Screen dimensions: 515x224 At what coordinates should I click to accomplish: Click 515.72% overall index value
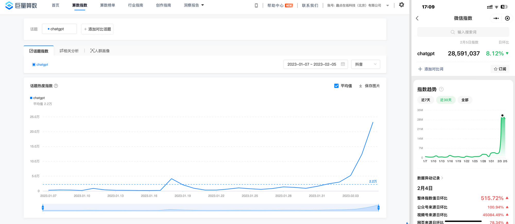(x=492, y=198)
